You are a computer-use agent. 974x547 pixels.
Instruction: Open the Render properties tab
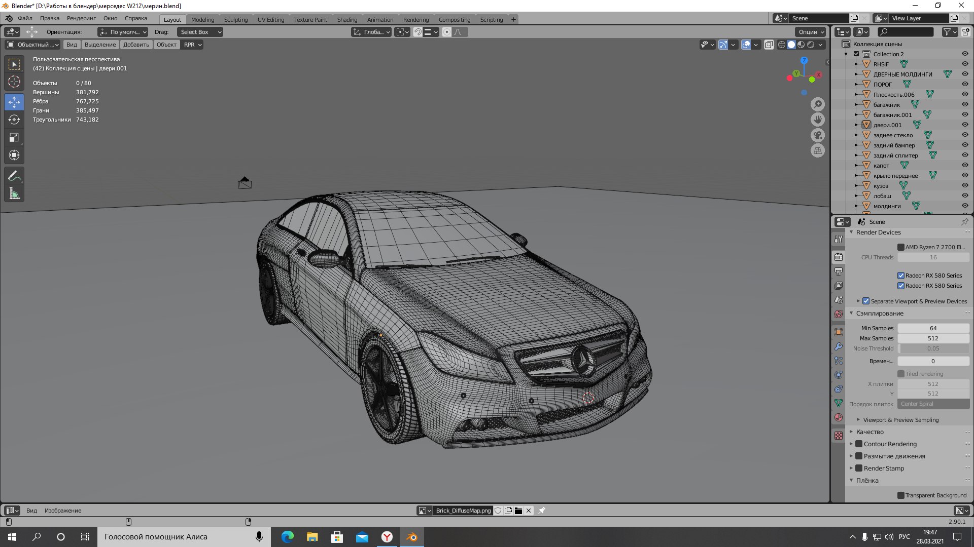[839, 257]
